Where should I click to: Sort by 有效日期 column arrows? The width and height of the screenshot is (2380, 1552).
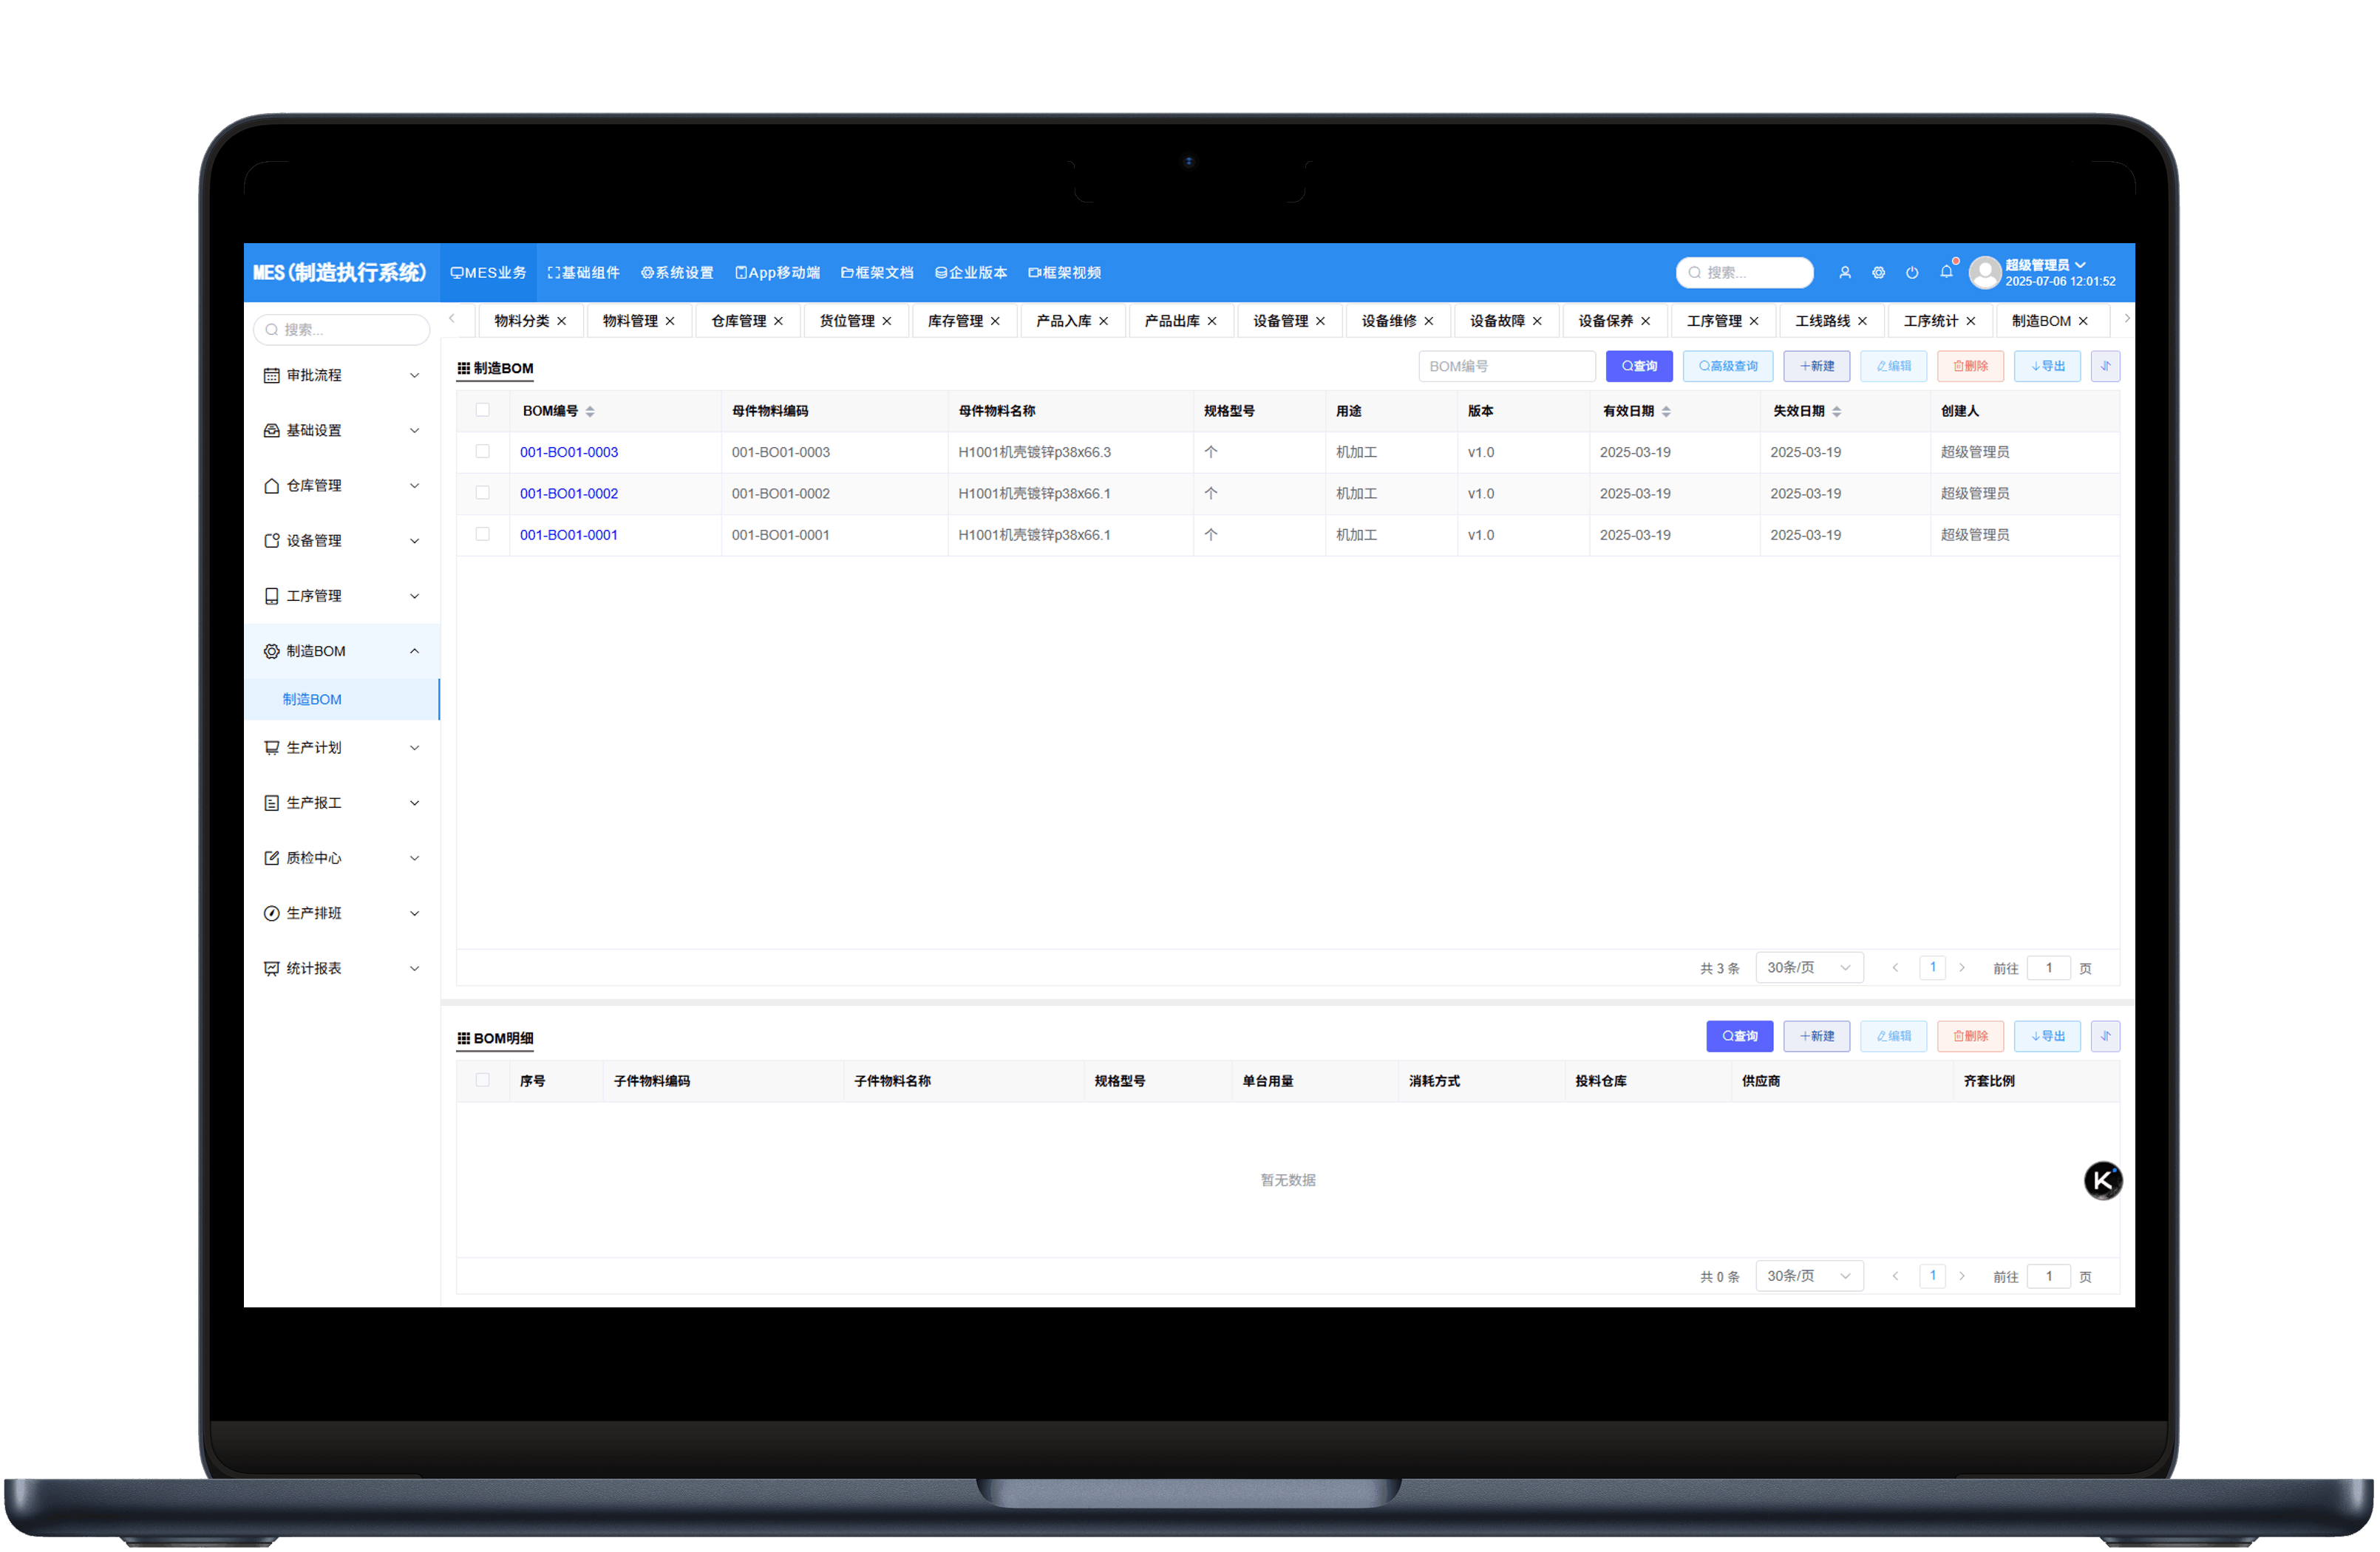pos(1666,412)
